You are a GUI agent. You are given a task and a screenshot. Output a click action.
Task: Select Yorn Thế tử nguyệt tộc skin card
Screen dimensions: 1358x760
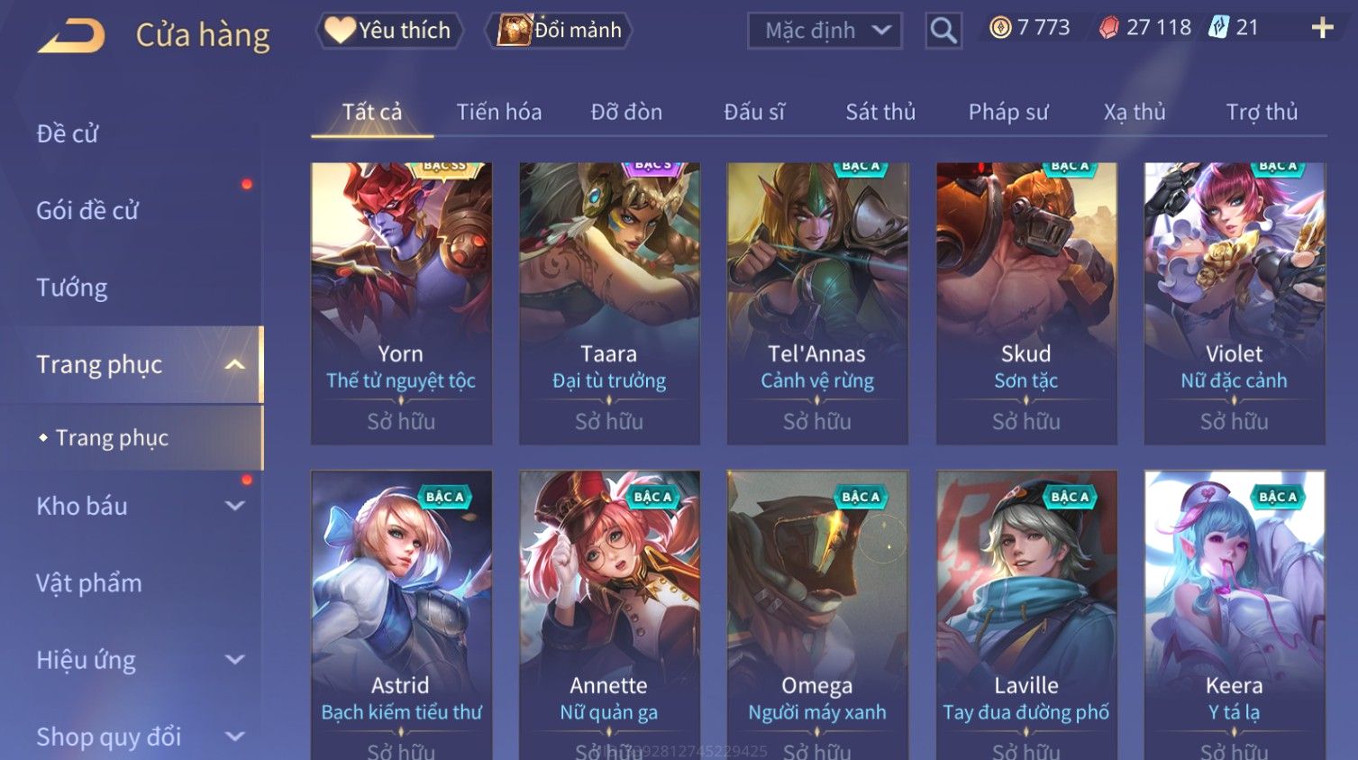(x=401, y=303)
